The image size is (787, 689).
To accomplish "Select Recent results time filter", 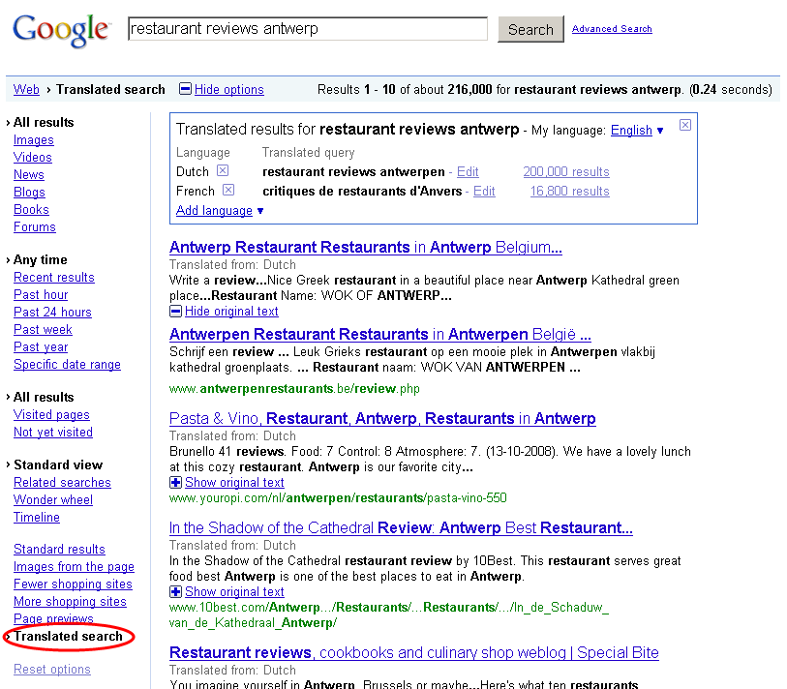I will pos(54,278).
